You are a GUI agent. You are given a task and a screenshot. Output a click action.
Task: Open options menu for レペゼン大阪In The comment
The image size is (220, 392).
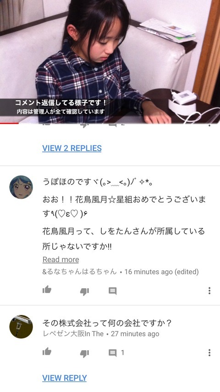pos(209,353)
